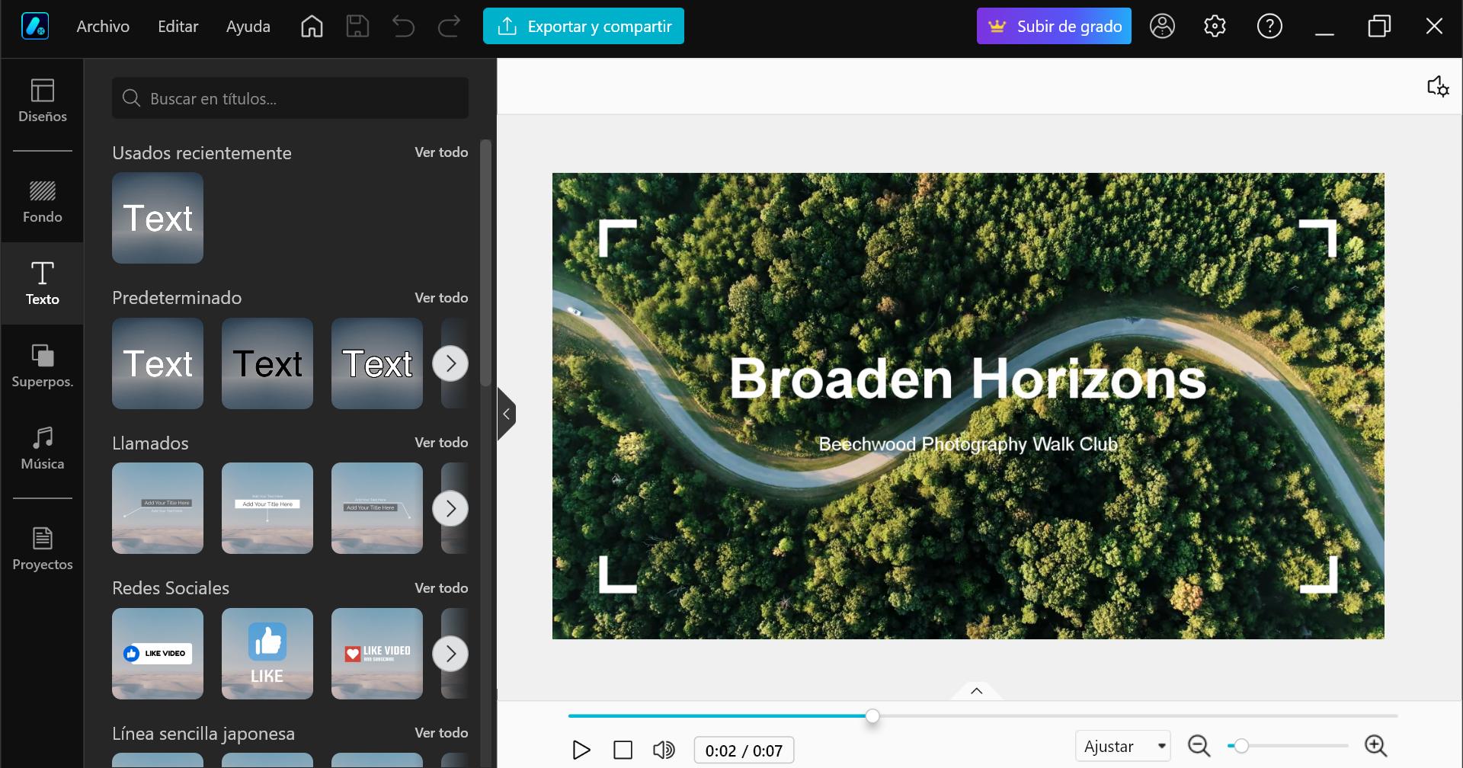Open the preview settings icon top right
Image resolution: width=1463 pixels, height=768 pixels.
click(1438, 86)
